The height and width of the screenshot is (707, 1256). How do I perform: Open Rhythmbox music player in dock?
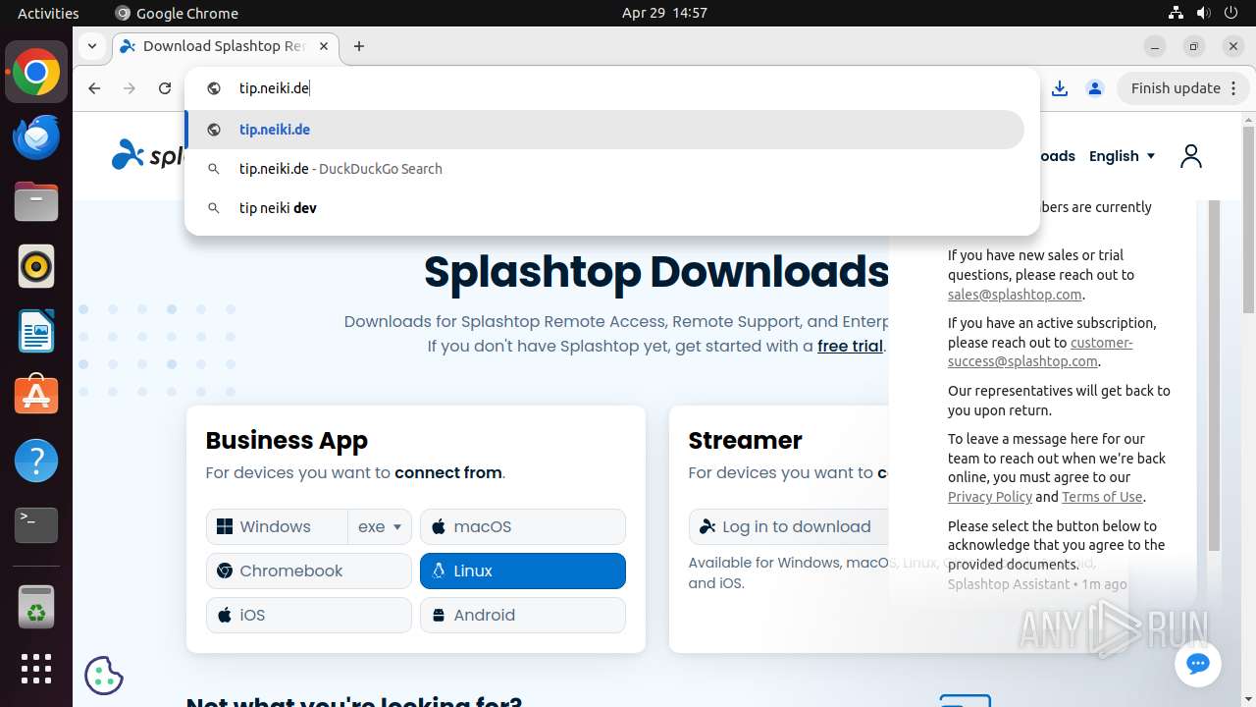(36, 266)
